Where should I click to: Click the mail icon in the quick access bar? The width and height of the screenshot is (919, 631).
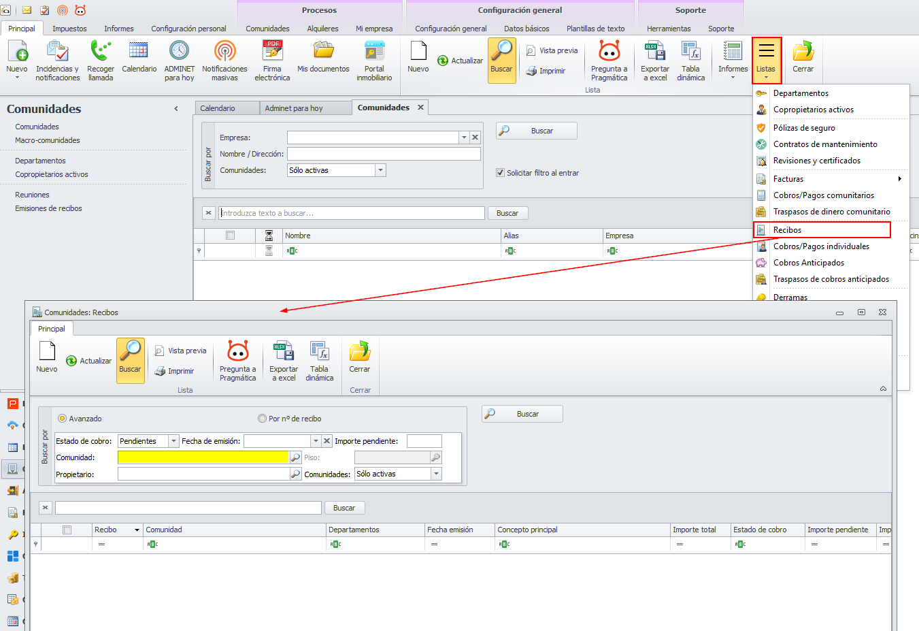pos(27,10)
